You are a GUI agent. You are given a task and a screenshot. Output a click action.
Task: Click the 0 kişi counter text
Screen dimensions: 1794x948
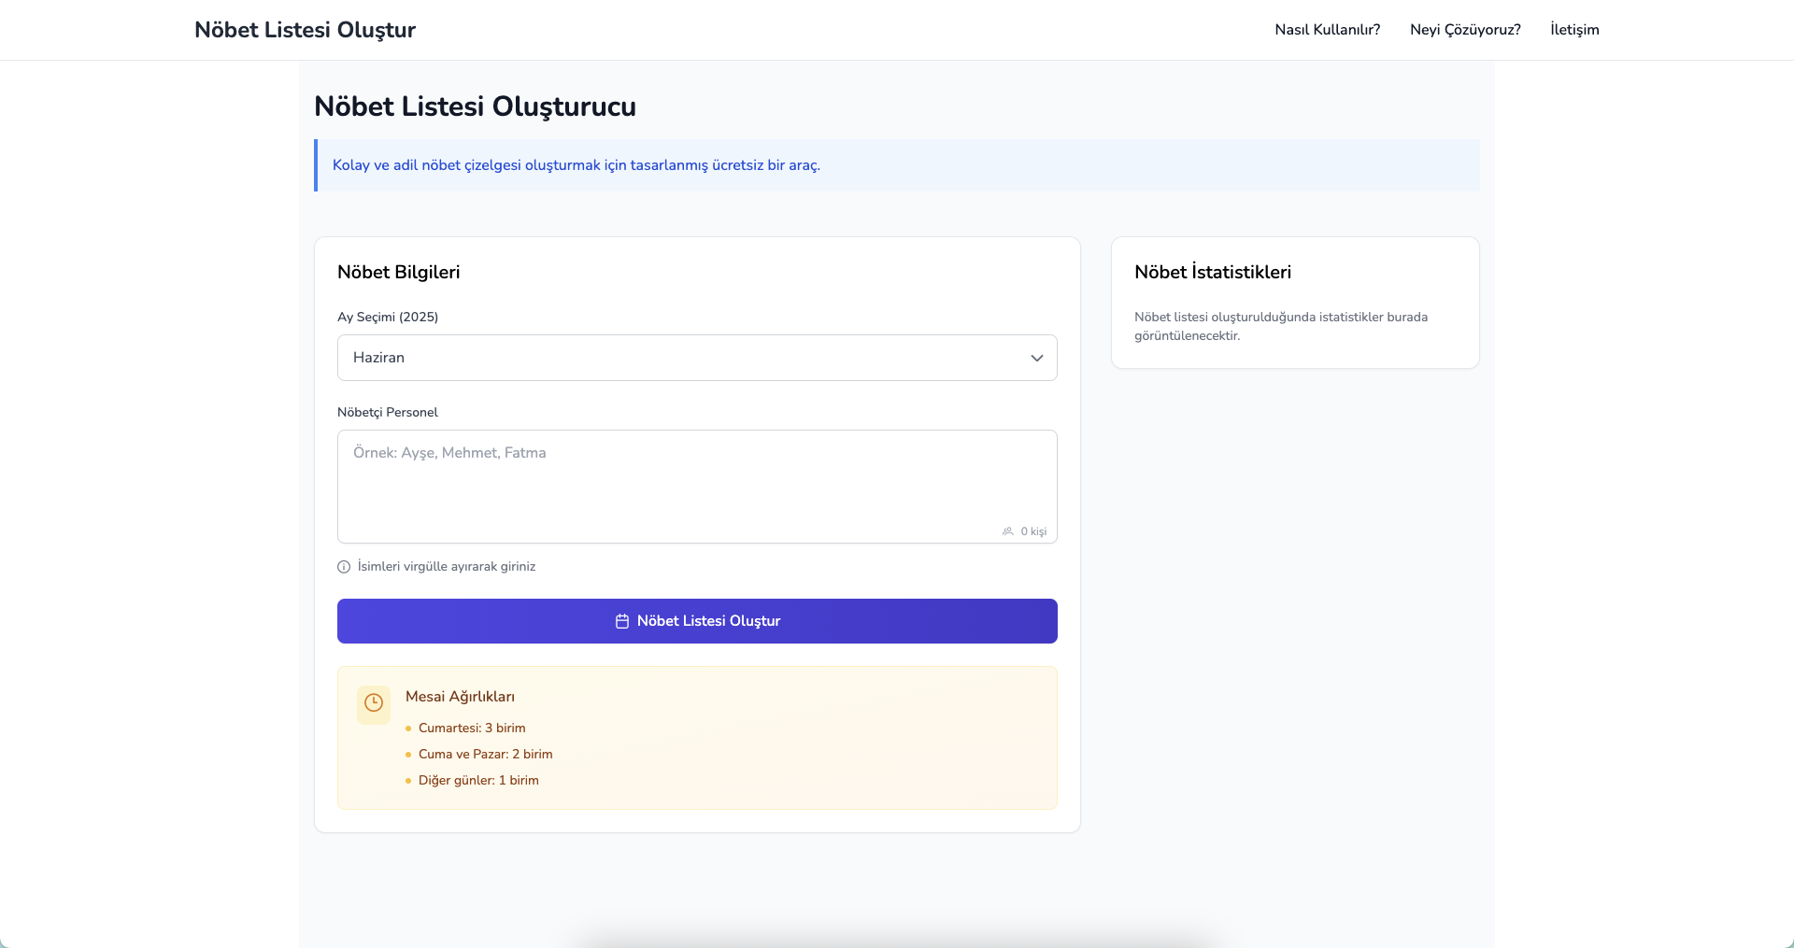pyautogui.click(x=1033, y=531)
